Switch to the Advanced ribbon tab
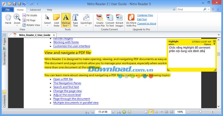 pyautogui.click(x=35, y=10)
